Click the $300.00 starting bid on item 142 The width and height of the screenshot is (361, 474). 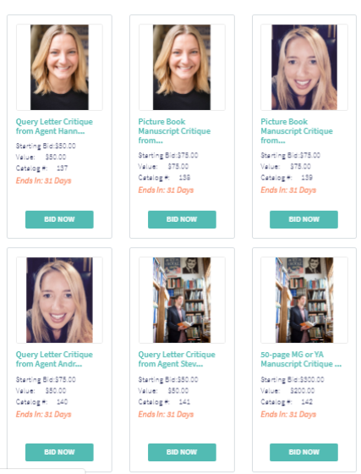311,380
